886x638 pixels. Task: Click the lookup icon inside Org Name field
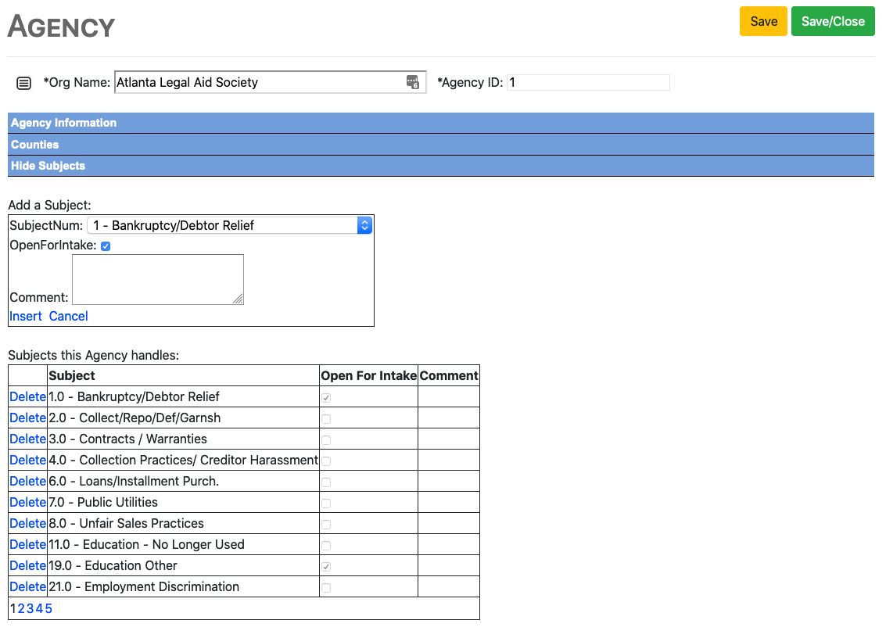(x=413, y=82)
